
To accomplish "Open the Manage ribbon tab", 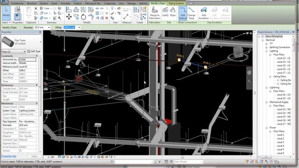I will 131,3.
